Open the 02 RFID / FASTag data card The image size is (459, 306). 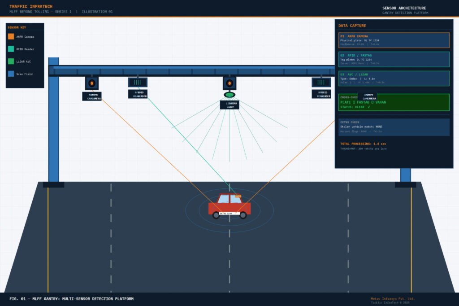pos(394,59)
